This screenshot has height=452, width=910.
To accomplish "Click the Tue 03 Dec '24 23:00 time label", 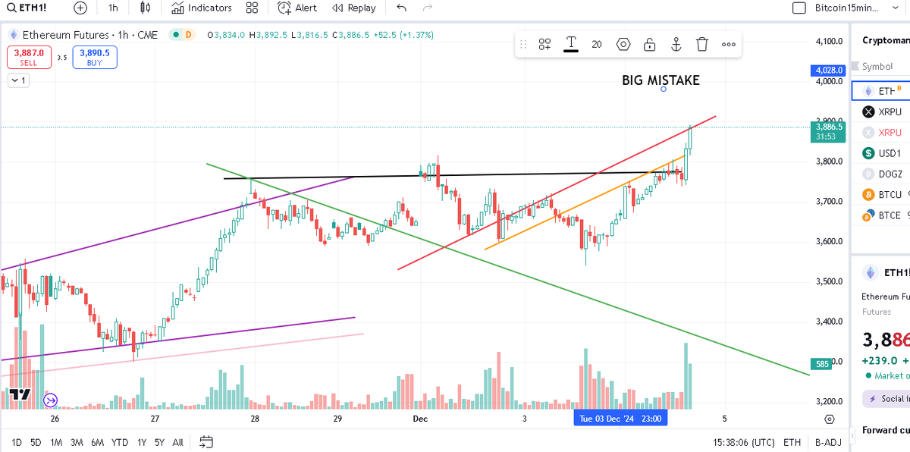I will pyautogui.click(x=620, y=419).
